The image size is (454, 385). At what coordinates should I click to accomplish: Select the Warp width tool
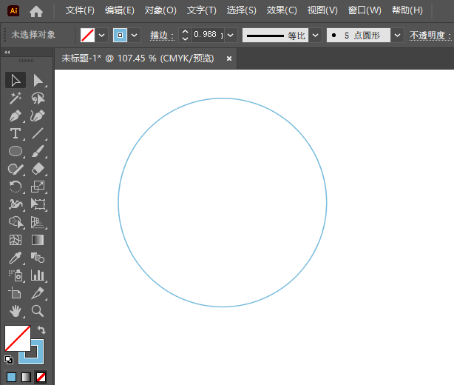16,204
